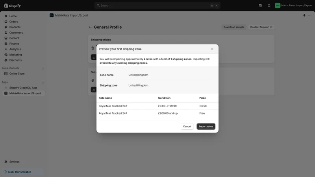Click the Rate name column header
This screenshot has width=315, height=177.
point(105,98)
